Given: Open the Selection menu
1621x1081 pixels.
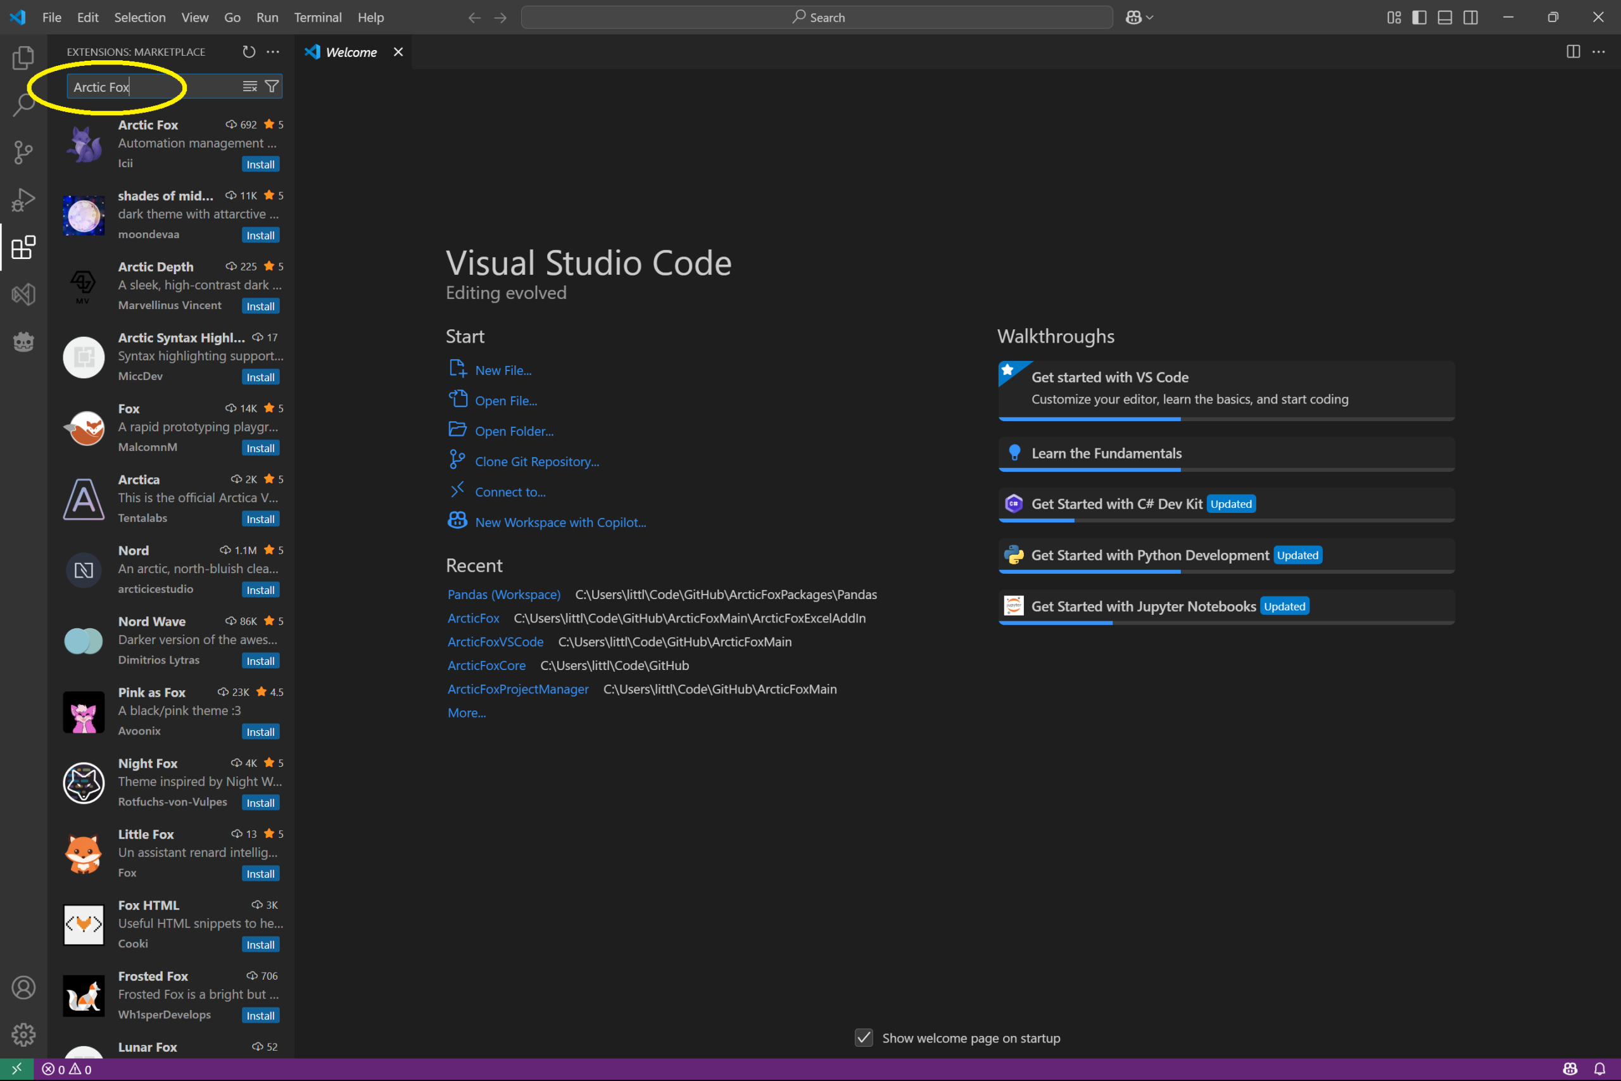Looking at the screenshot, I should (x=140, y=17).
